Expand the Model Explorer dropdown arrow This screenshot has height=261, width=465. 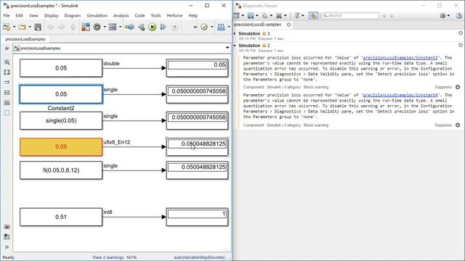[120, 27]
